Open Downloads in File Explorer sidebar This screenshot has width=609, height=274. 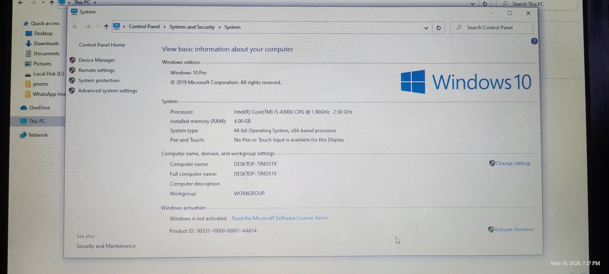pyautogui.click(x=46, y=43)
